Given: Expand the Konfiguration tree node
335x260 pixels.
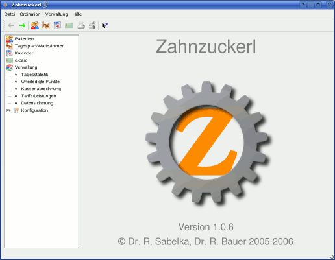Looking at the screenshot, I should [x=8, y=110].
